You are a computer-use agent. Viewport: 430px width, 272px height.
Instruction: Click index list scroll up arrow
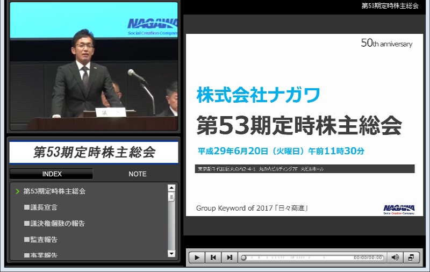point(171,188)
